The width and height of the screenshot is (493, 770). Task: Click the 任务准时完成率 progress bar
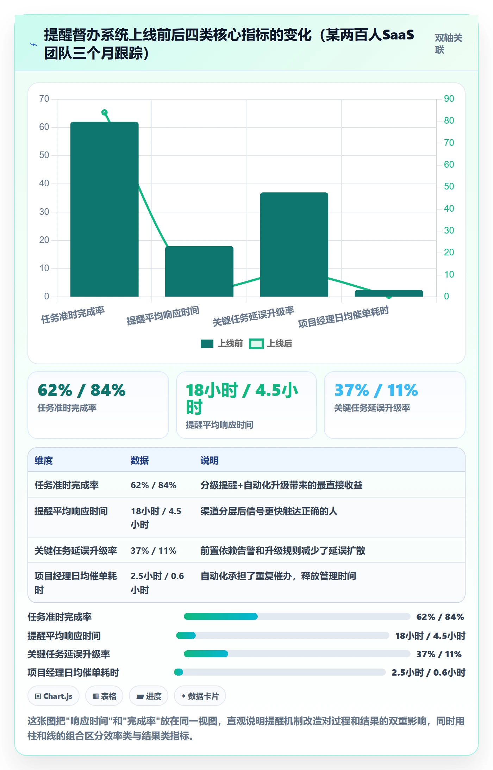(297, 616)
